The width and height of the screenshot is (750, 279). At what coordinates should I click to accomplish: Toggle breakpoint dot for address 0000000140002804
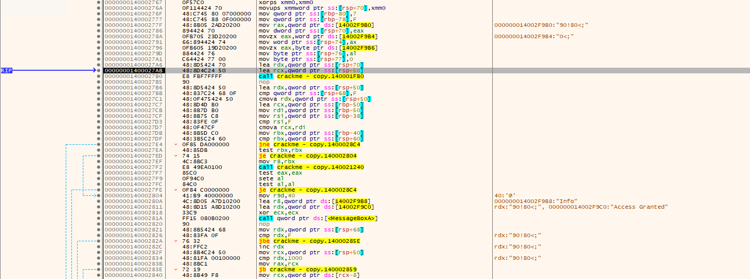[98, 195]
